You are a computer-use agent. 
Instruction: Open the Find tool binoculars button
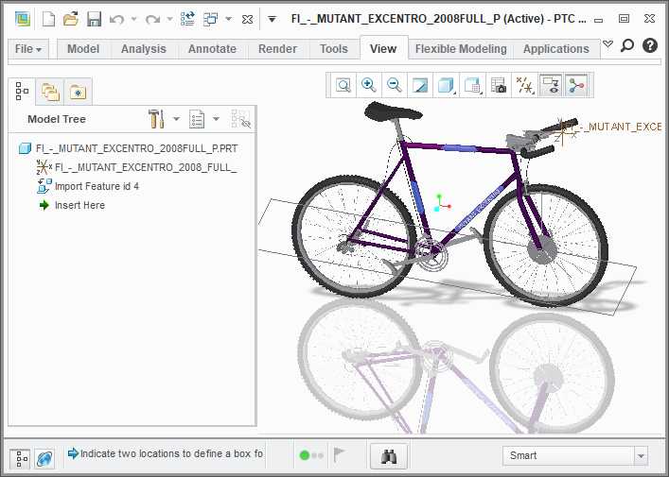pyautogui.click(x=389, y=456)
